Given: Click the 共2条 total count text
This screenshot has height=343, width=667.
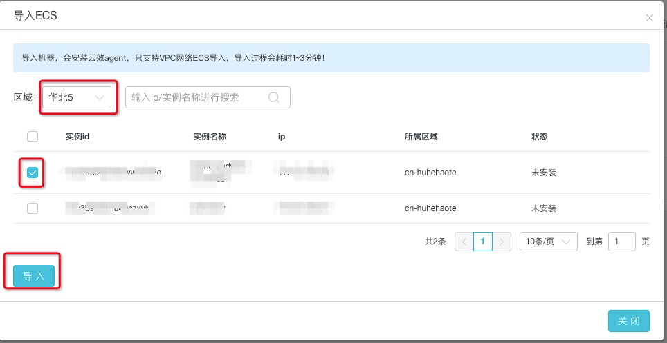Looking at the screenshot, I should (435, 242).
